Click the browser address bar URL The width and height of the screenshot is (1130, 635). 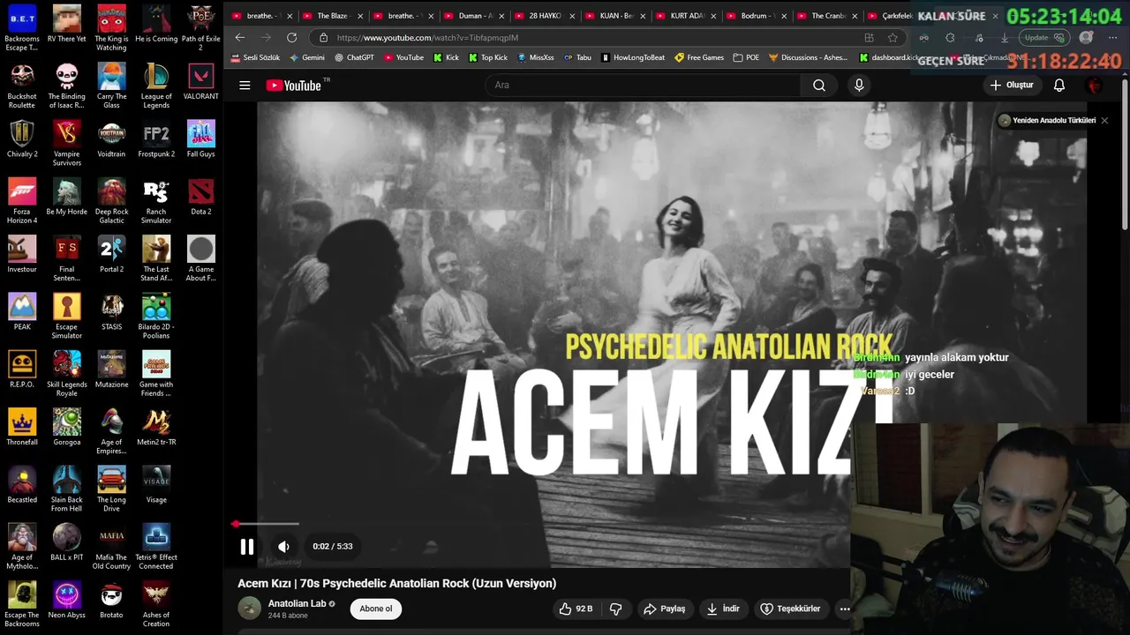tap(427, 38)
